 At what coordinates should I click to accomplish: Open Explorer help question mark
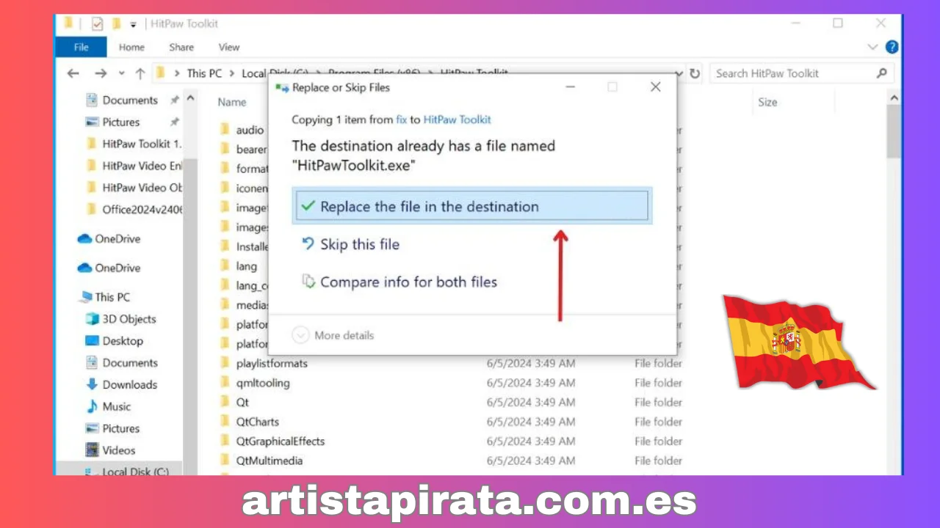[892, 47]
